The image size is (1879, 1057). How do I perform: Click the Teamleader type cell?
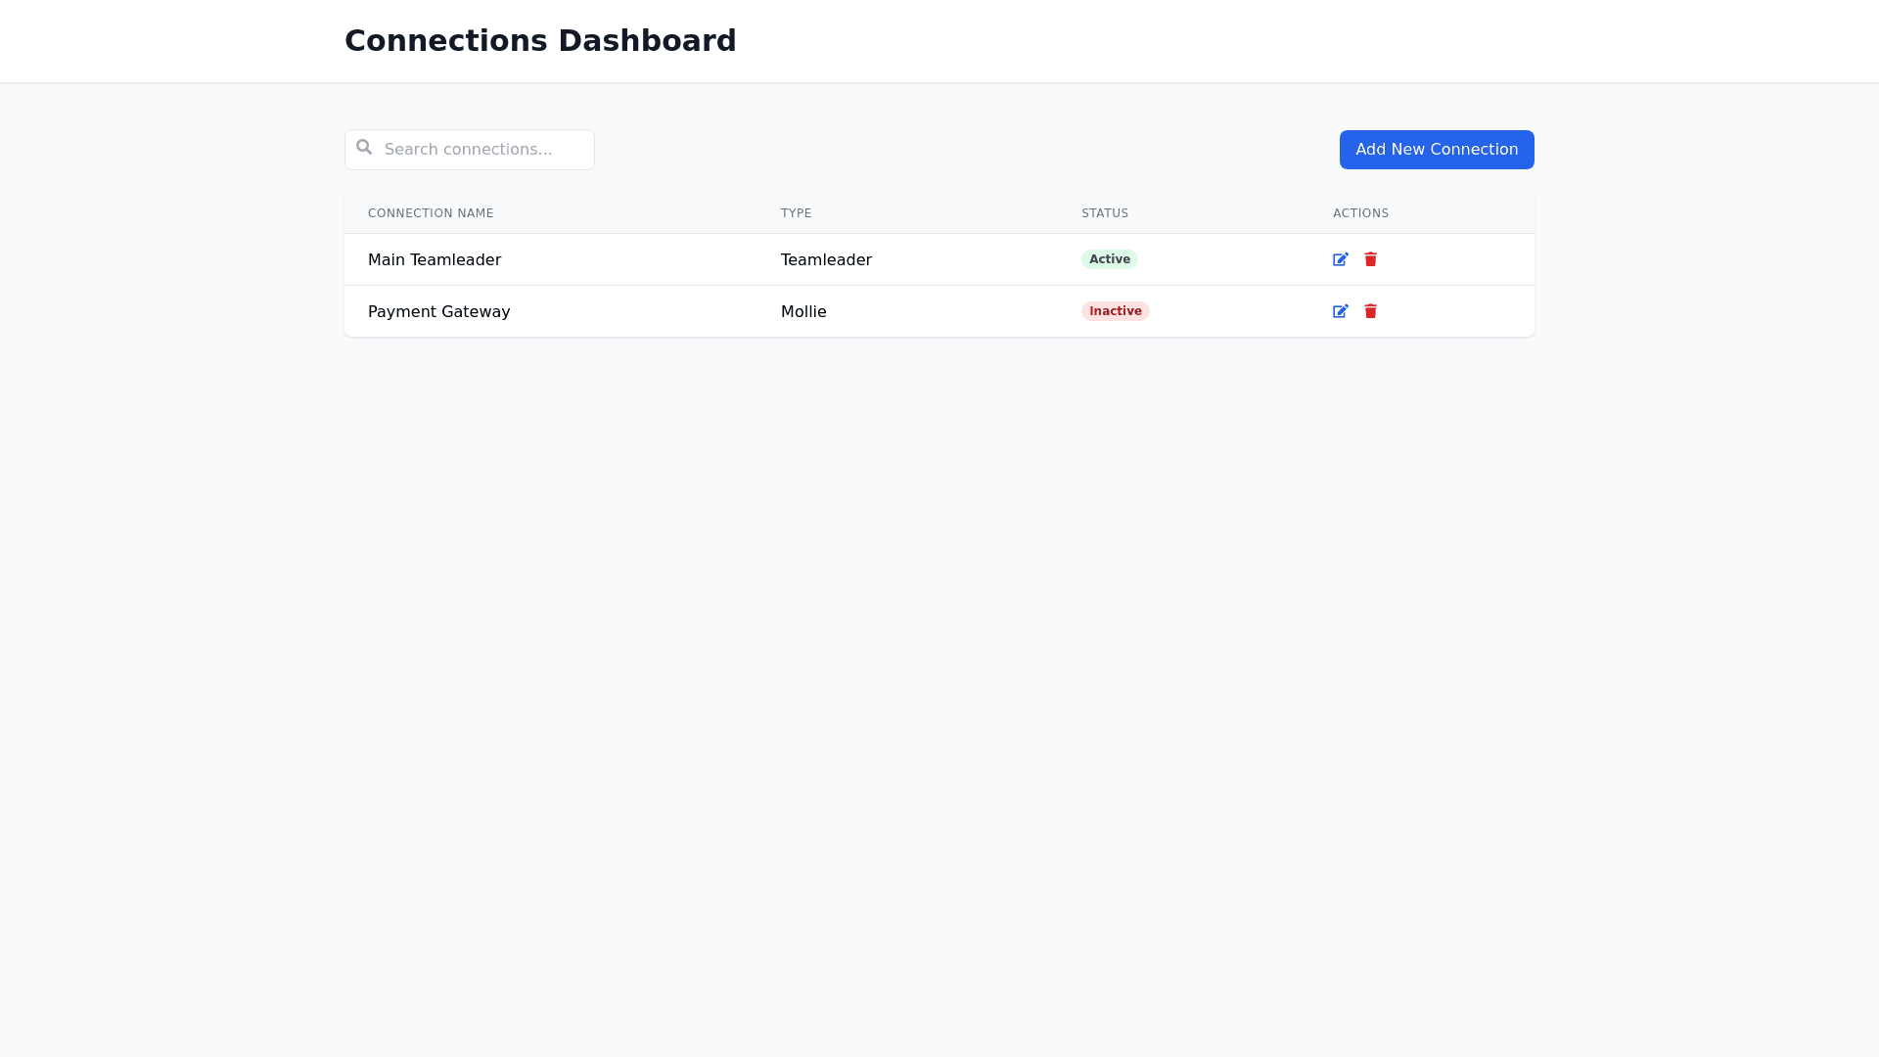pyautogui.click(x=826, y=260)
